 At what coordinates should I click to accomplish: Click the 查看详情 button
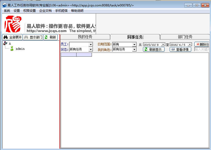pos(180,49)
